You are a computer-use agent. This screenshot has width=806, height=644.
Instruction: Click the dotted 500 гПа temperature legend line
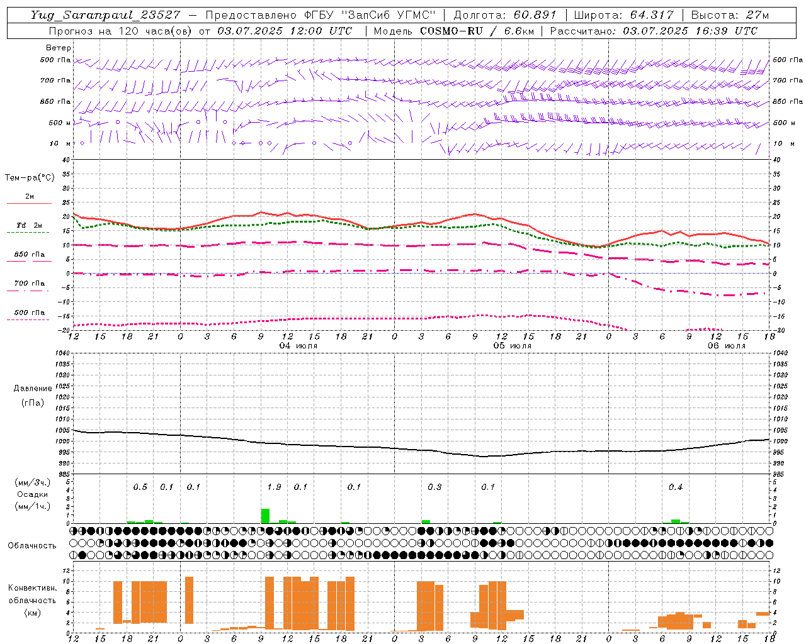tap(28, 320)
